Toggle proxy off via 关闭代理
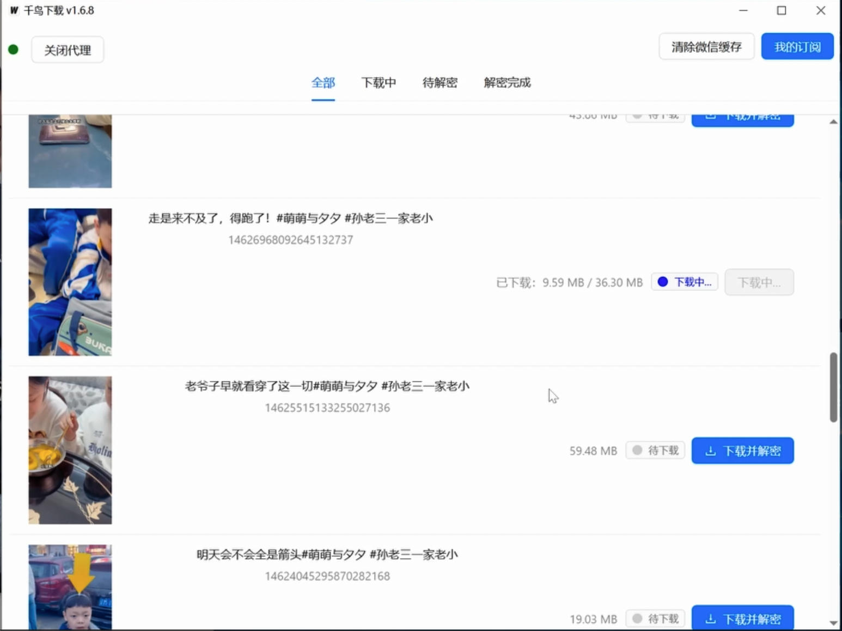The image size is (842, 631). coord(67,49)
